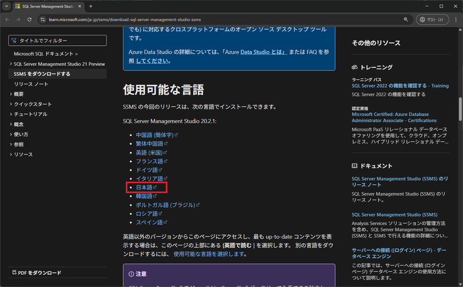Open サーバーへの接続 データベース エンジン link
This screenshot has height=287, width=463.
coord(399,253)
